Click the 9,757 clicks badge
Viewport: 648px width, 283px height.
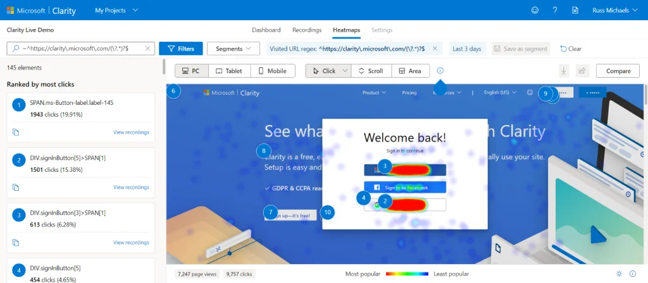240,274
